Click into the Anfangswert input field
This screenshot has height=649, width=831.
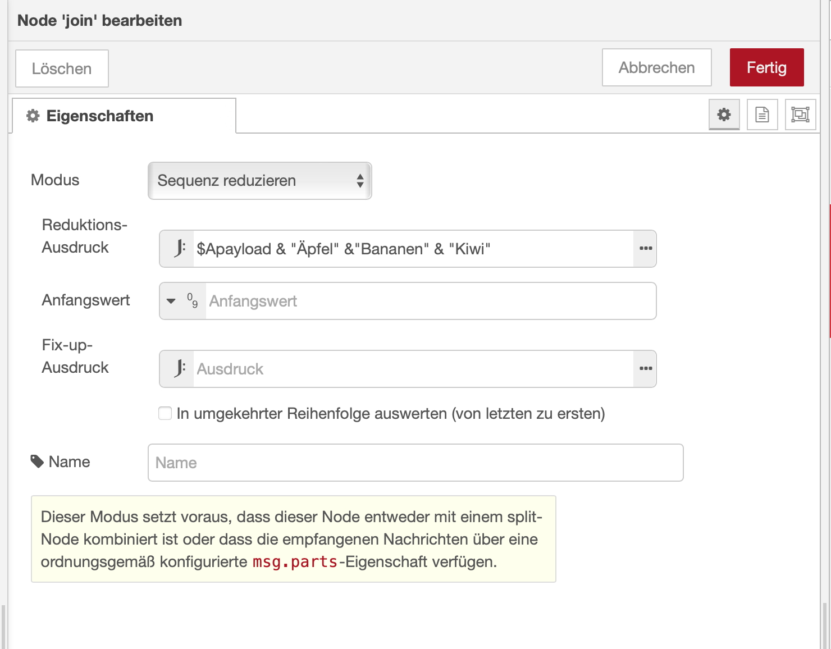[431, 301]
